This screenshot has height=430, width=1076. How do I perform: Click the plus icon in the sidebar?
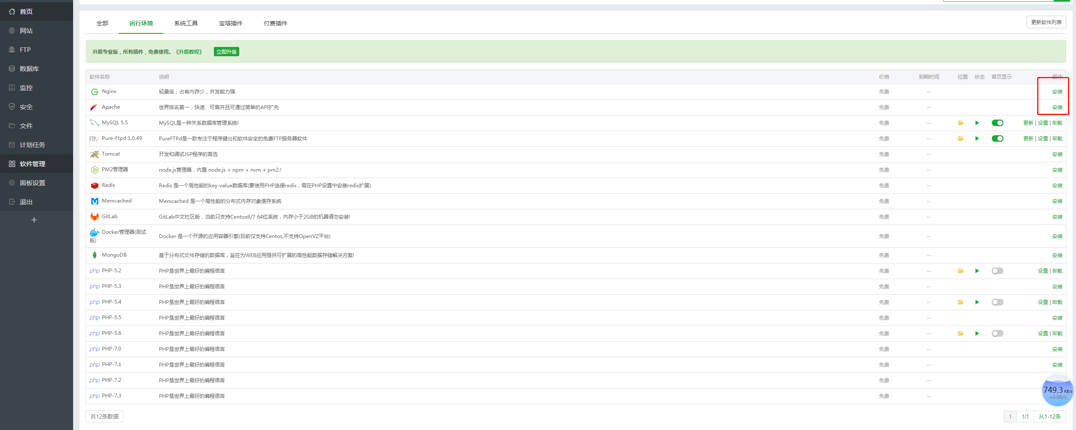34,220
